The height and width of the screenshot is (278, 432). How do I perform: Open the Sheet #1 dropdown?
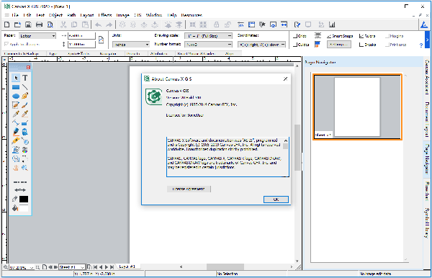tap(71, 267)
